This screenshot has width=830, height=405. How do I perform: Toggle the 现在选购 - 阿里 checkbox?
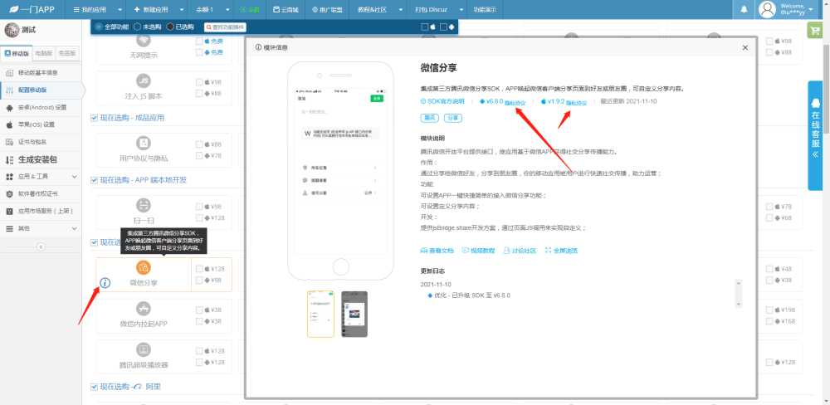pos(94,387)
